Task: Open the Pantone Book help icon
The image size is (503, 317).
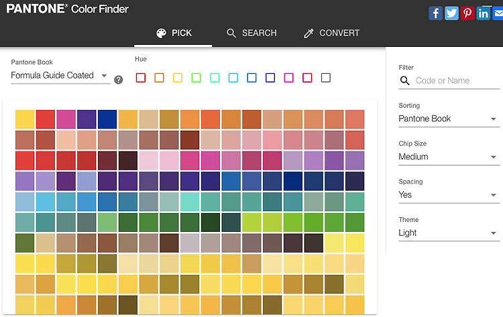Action: [118, 80]
